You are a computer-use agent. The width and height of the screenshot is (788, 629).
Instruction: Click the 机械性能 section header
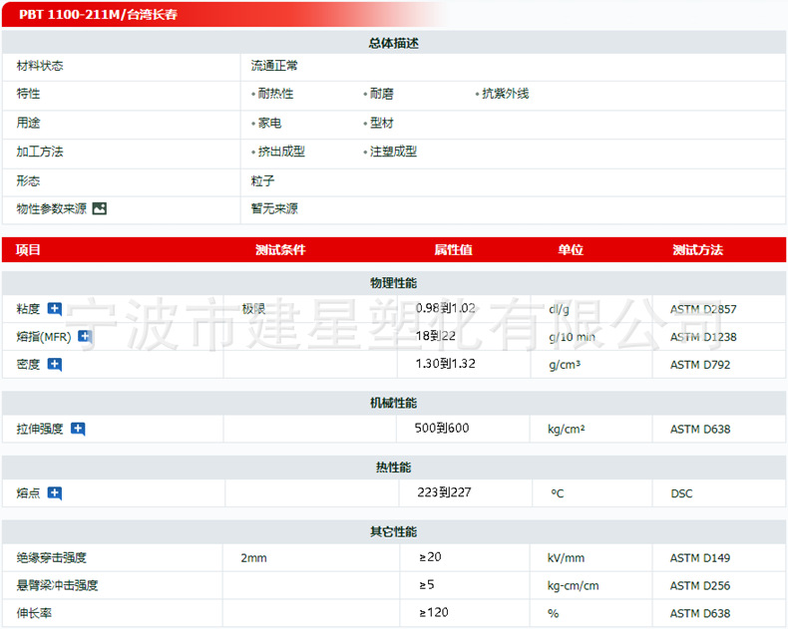[393, 403]
